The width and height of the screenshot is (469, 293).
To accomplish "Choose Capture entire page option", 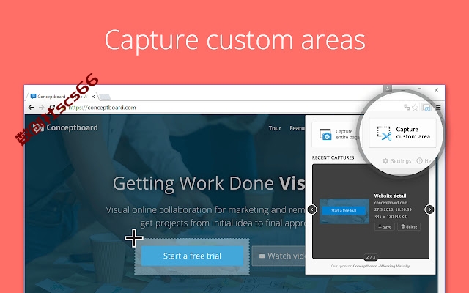I will 336,134.
